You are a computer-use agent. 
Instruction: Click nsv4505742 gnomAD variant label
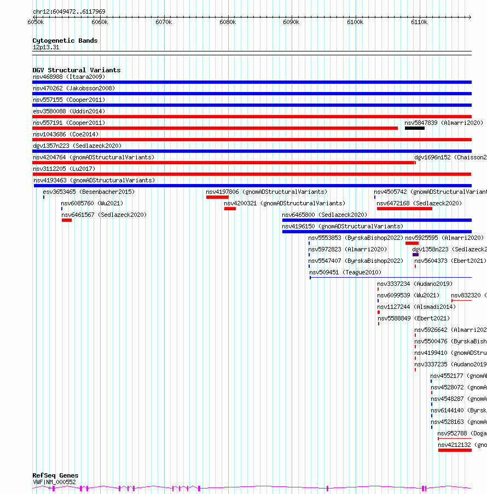[x=430, y=192]
